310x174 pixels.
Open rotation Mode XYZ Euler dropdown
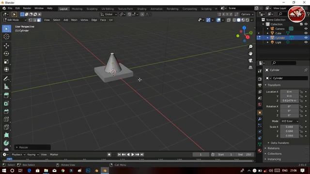click(x=290, y=121)
